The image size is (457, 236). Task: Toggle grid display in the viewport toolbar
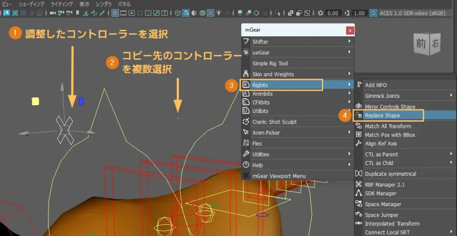(x=115, y=13)
